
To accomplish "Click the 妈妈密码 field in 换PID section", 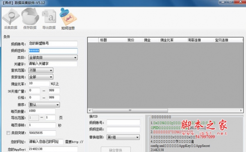I will tap(123, 129).
